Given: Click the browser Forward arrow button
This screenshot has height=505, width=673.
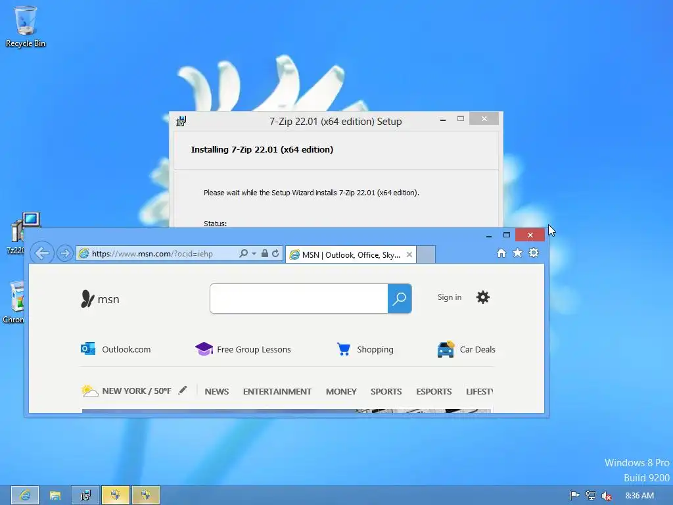Looking at the screenshot, I should tap(65, 253).
